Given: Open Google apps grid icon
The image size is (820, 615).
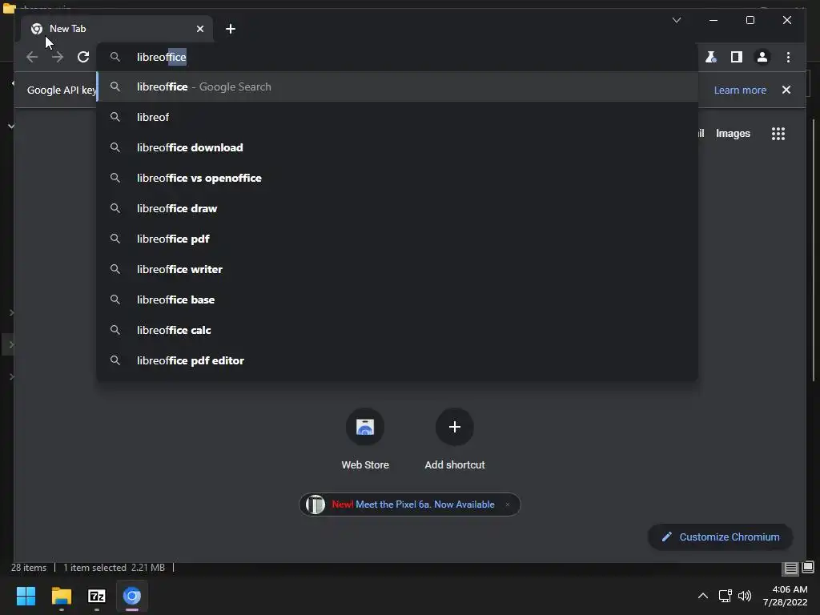Looking at the screenshot, I should (778, 134).
